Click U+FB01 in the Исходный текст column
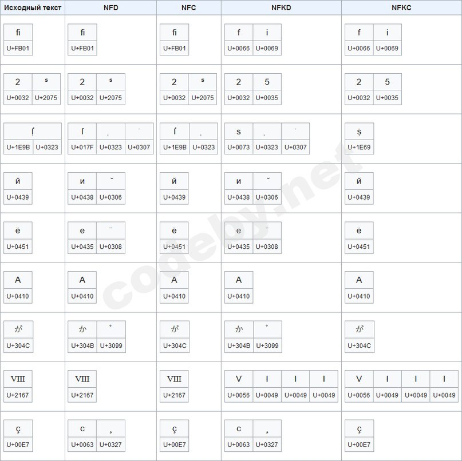 (18, 48)
